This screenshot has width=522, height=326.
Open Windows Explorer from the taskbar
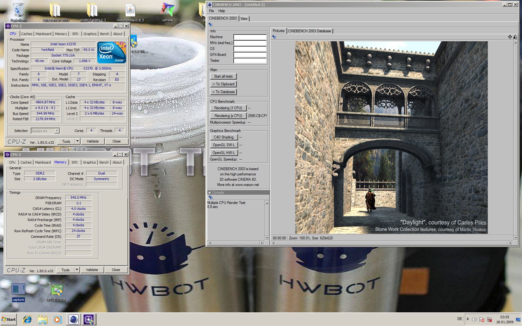[43, 319]
